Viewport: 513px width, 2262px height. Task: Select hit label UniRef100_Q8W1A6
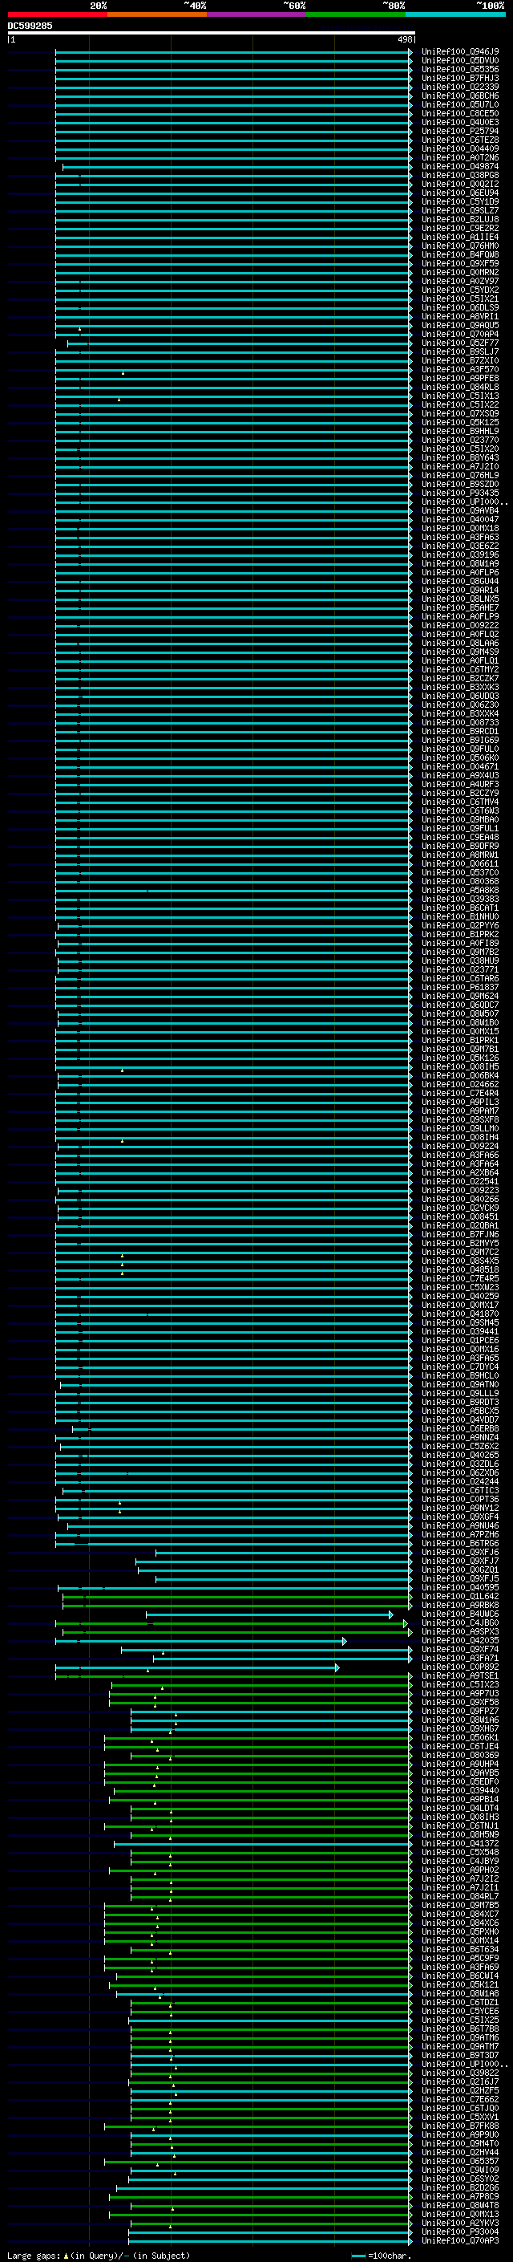click(460, 1720)
